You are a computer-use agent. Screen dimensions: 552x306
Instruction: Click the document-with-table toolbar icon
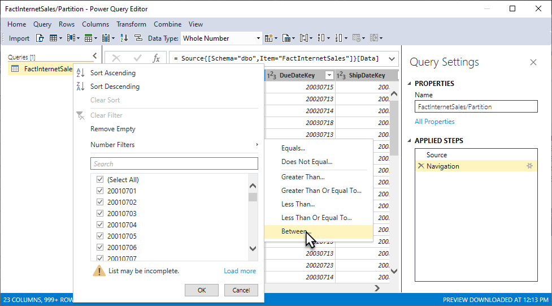tap(286, 38)
